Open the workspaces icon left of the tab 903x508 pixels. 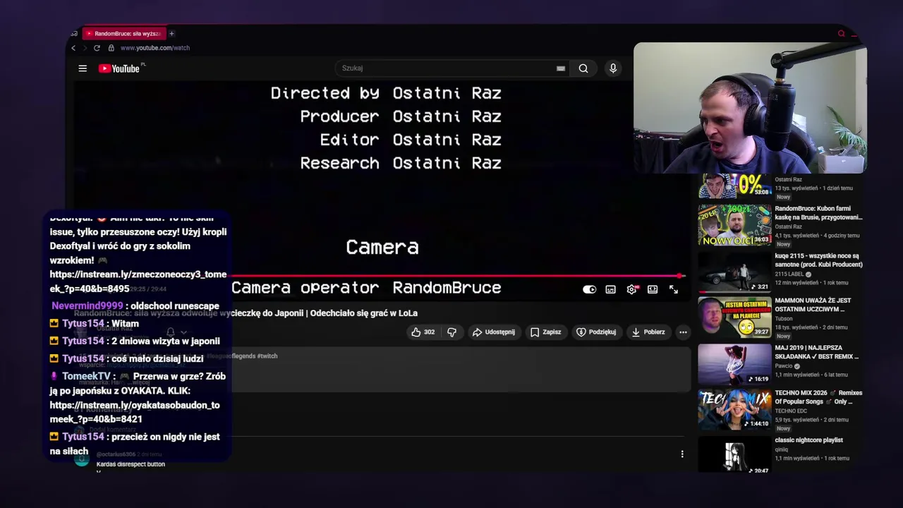point(74,33)
